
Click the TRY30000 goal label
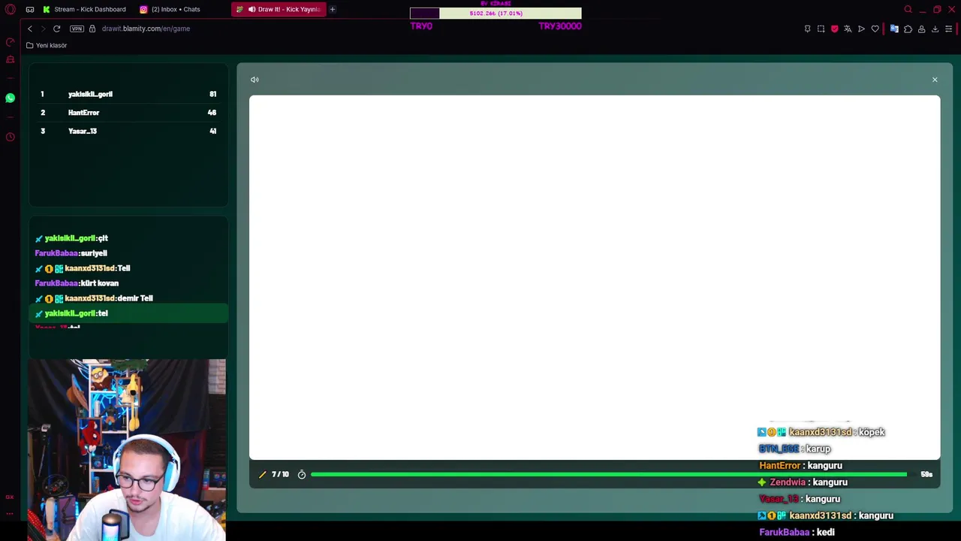coord(560,26)
